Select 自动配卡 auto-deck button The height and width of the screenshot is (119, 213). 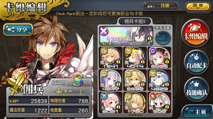(196, 62)
